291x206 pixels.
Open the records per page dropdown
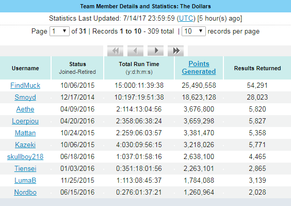click(x=193, y=31)
